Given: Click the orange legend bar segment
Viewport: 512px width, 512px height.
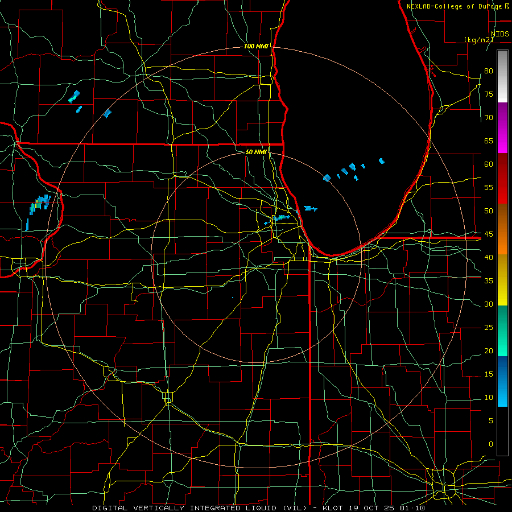Looking at the screenshot, I should click(502, 229).
